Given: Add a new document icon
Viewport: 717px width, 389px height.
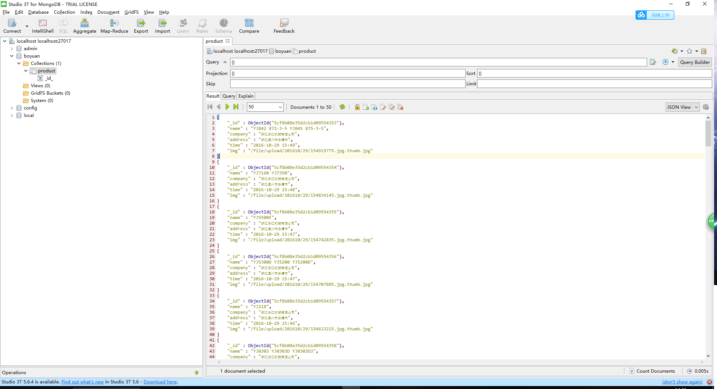Looking at the screenshot, I should [366, 107].
